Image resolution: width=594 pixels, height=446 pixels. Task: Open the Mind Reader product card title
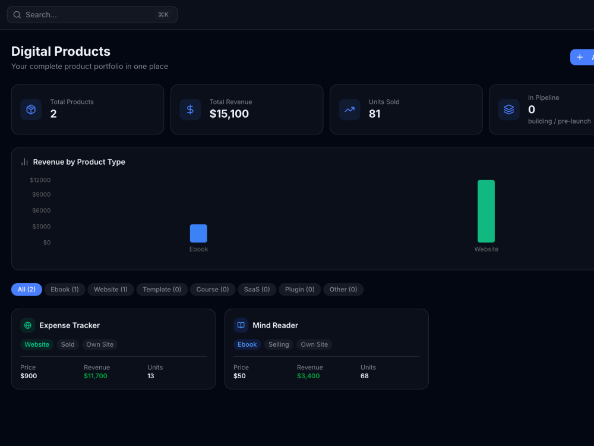click(x=276, y=325)
